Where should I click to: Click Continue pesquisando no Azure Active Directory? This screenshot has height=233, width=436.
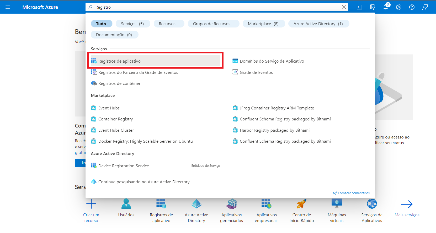coord(144,182)
